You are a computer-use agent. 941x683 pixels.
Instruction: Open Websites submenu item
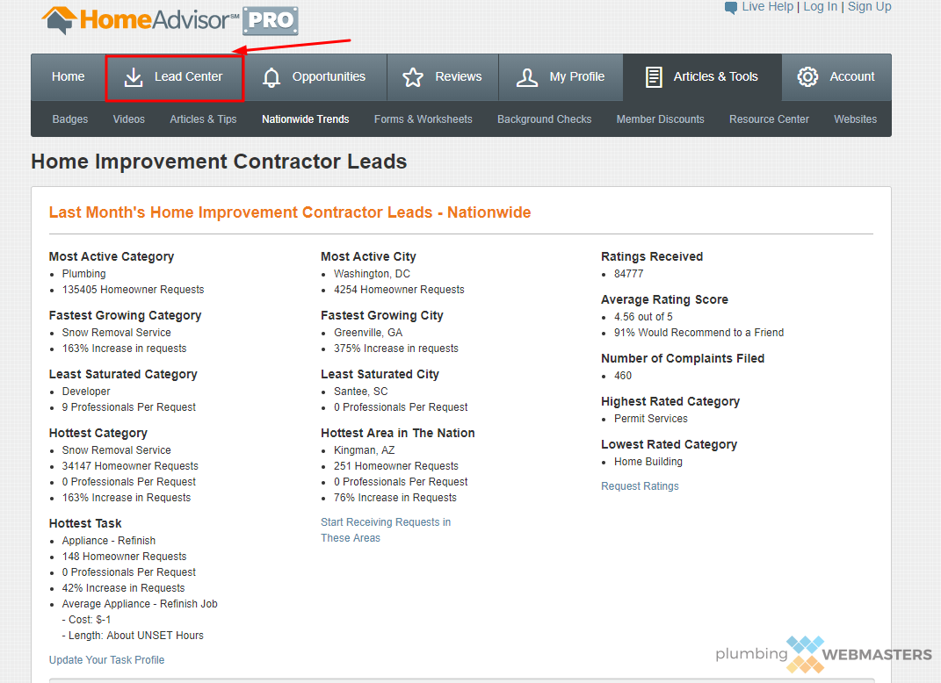tap(855, 119)
